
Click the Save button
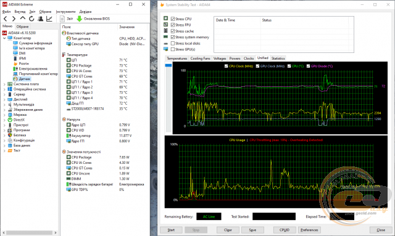[252, 230]
